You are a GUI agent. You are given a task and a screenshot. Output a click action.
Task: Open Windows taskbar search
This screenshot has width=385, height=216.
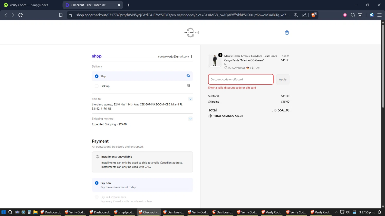click(x=10, y=212)
